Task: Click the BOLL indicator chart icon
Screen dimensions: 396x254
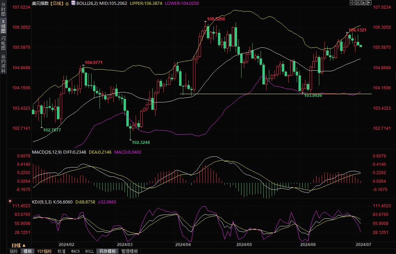Action: pos(73,3)
